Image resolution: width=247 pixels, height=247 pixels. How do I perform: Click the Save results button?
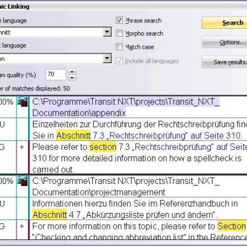[224, 62]
